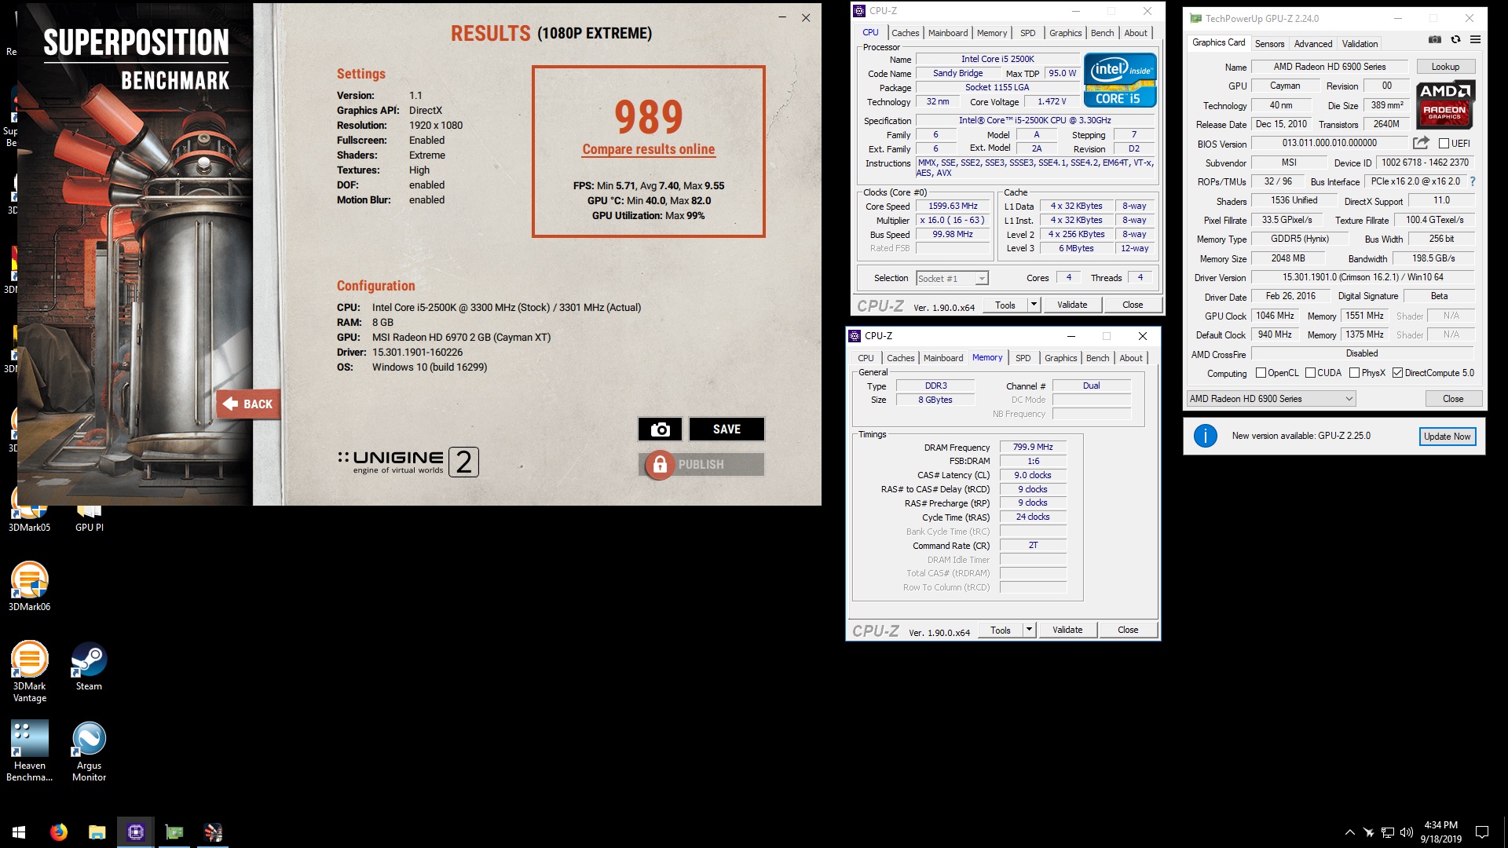Click Validate in the upper CPU-Z window

[x=1072, y=305]
